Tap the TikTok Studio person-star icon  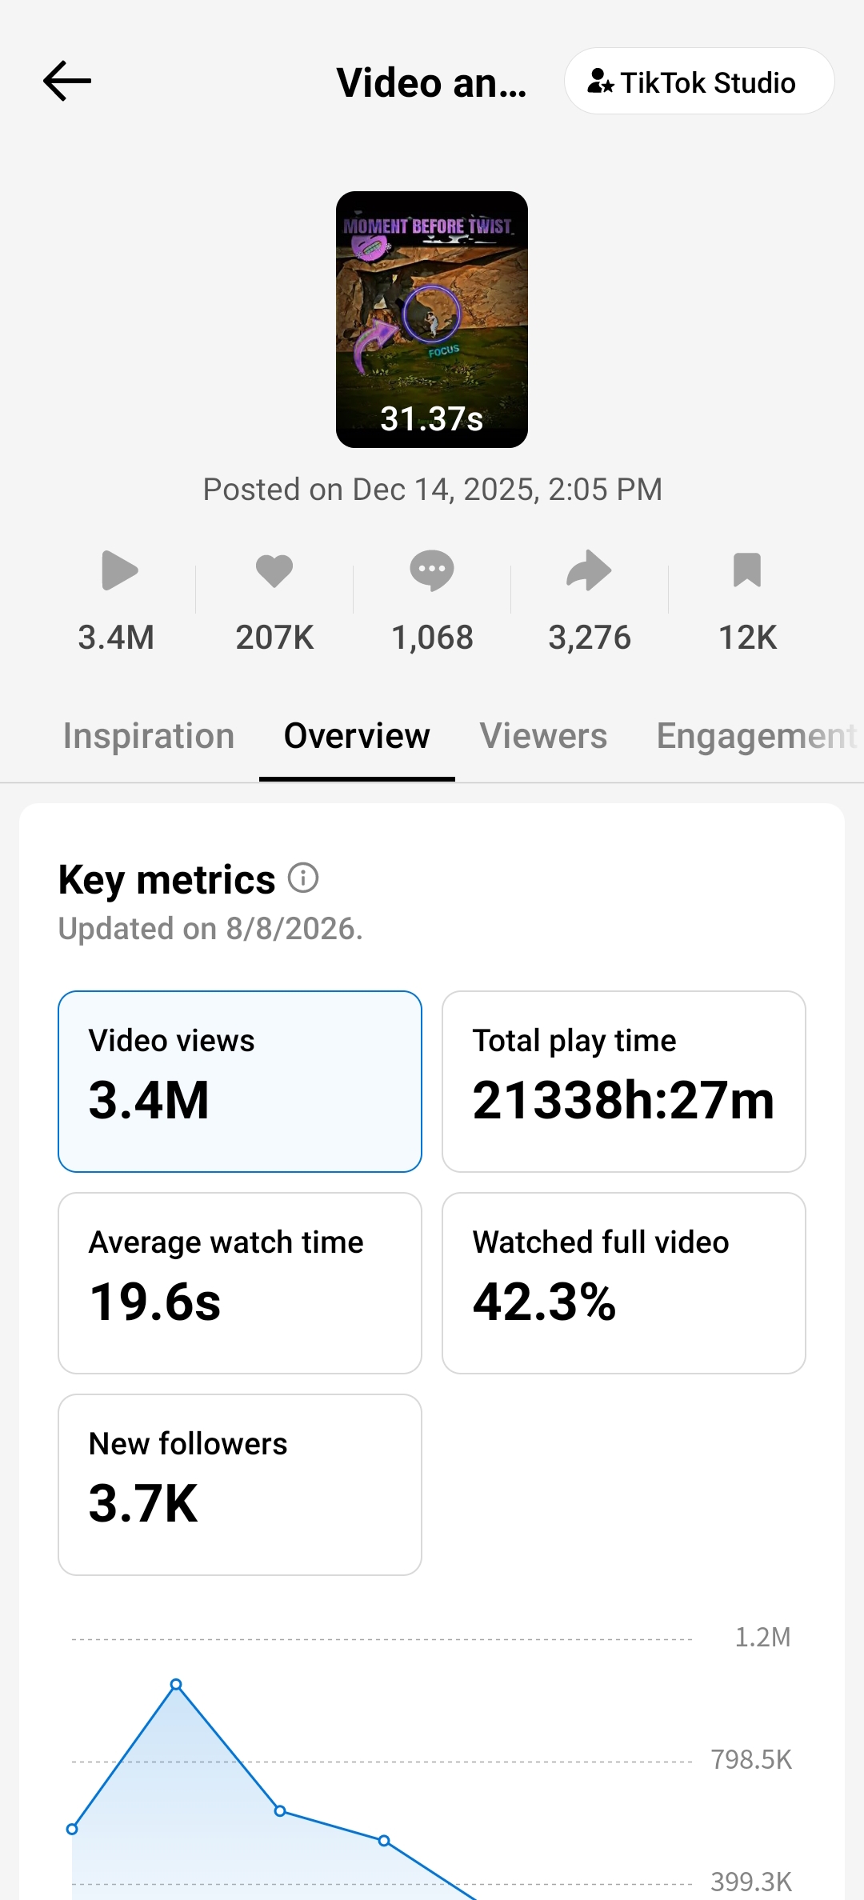point(601,82)
